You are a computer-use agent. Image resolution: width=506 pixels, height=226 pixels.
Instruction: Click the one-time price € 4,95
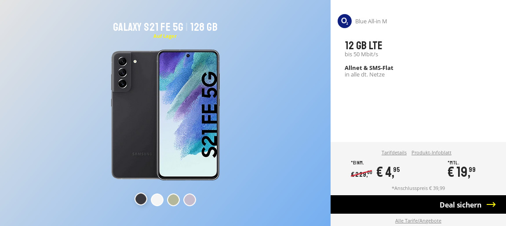(x=388, y=172)
